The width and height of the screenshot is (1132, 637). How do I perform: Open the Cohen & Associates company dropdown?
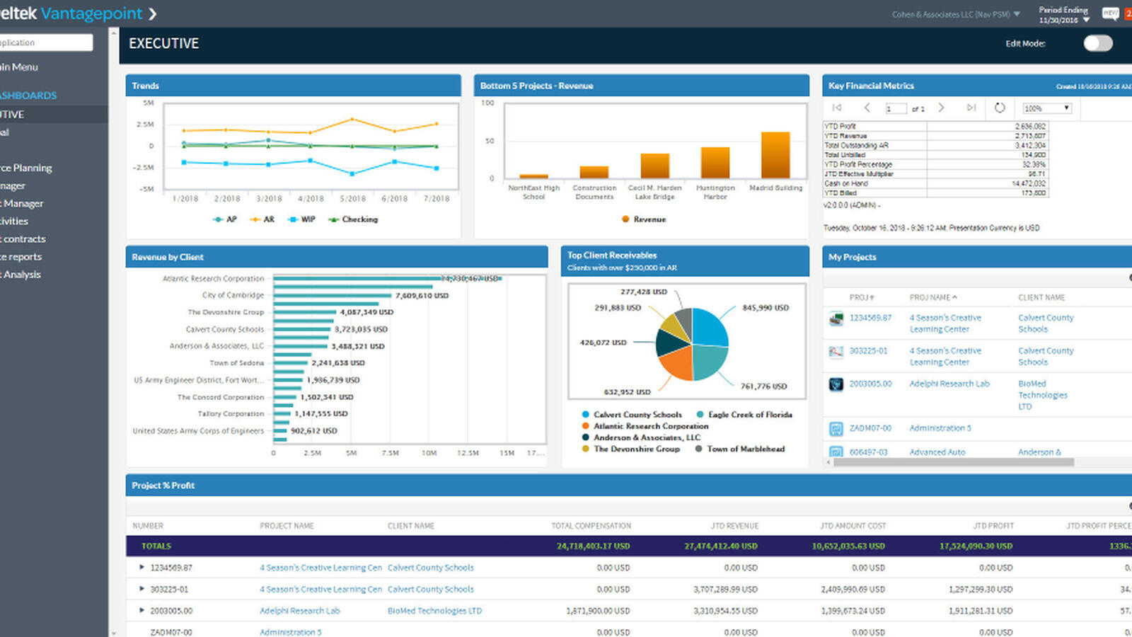[956, 14]
